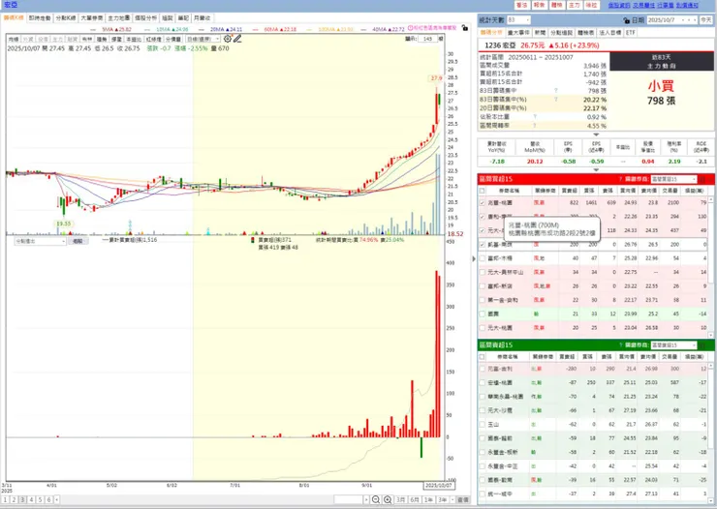Click the 5MA legend color line

pyautogui.click(x=93, y=29)
